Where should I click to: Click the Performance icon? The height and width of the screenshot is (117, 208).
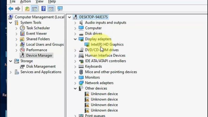pyautogui.click(x=22, y=50)
